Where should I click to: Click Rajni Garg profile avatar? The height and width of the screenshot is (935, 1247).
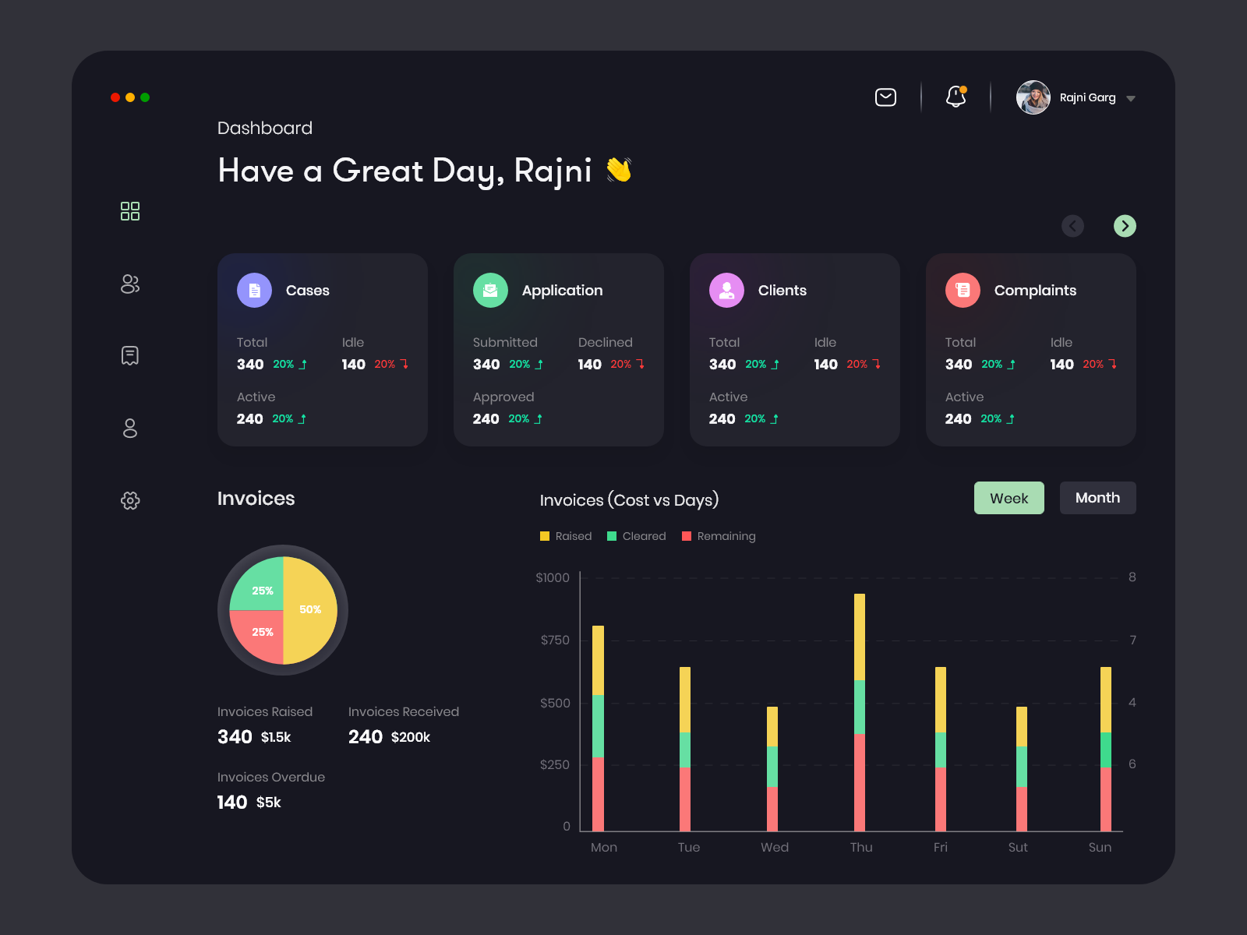coord(1033,97)
